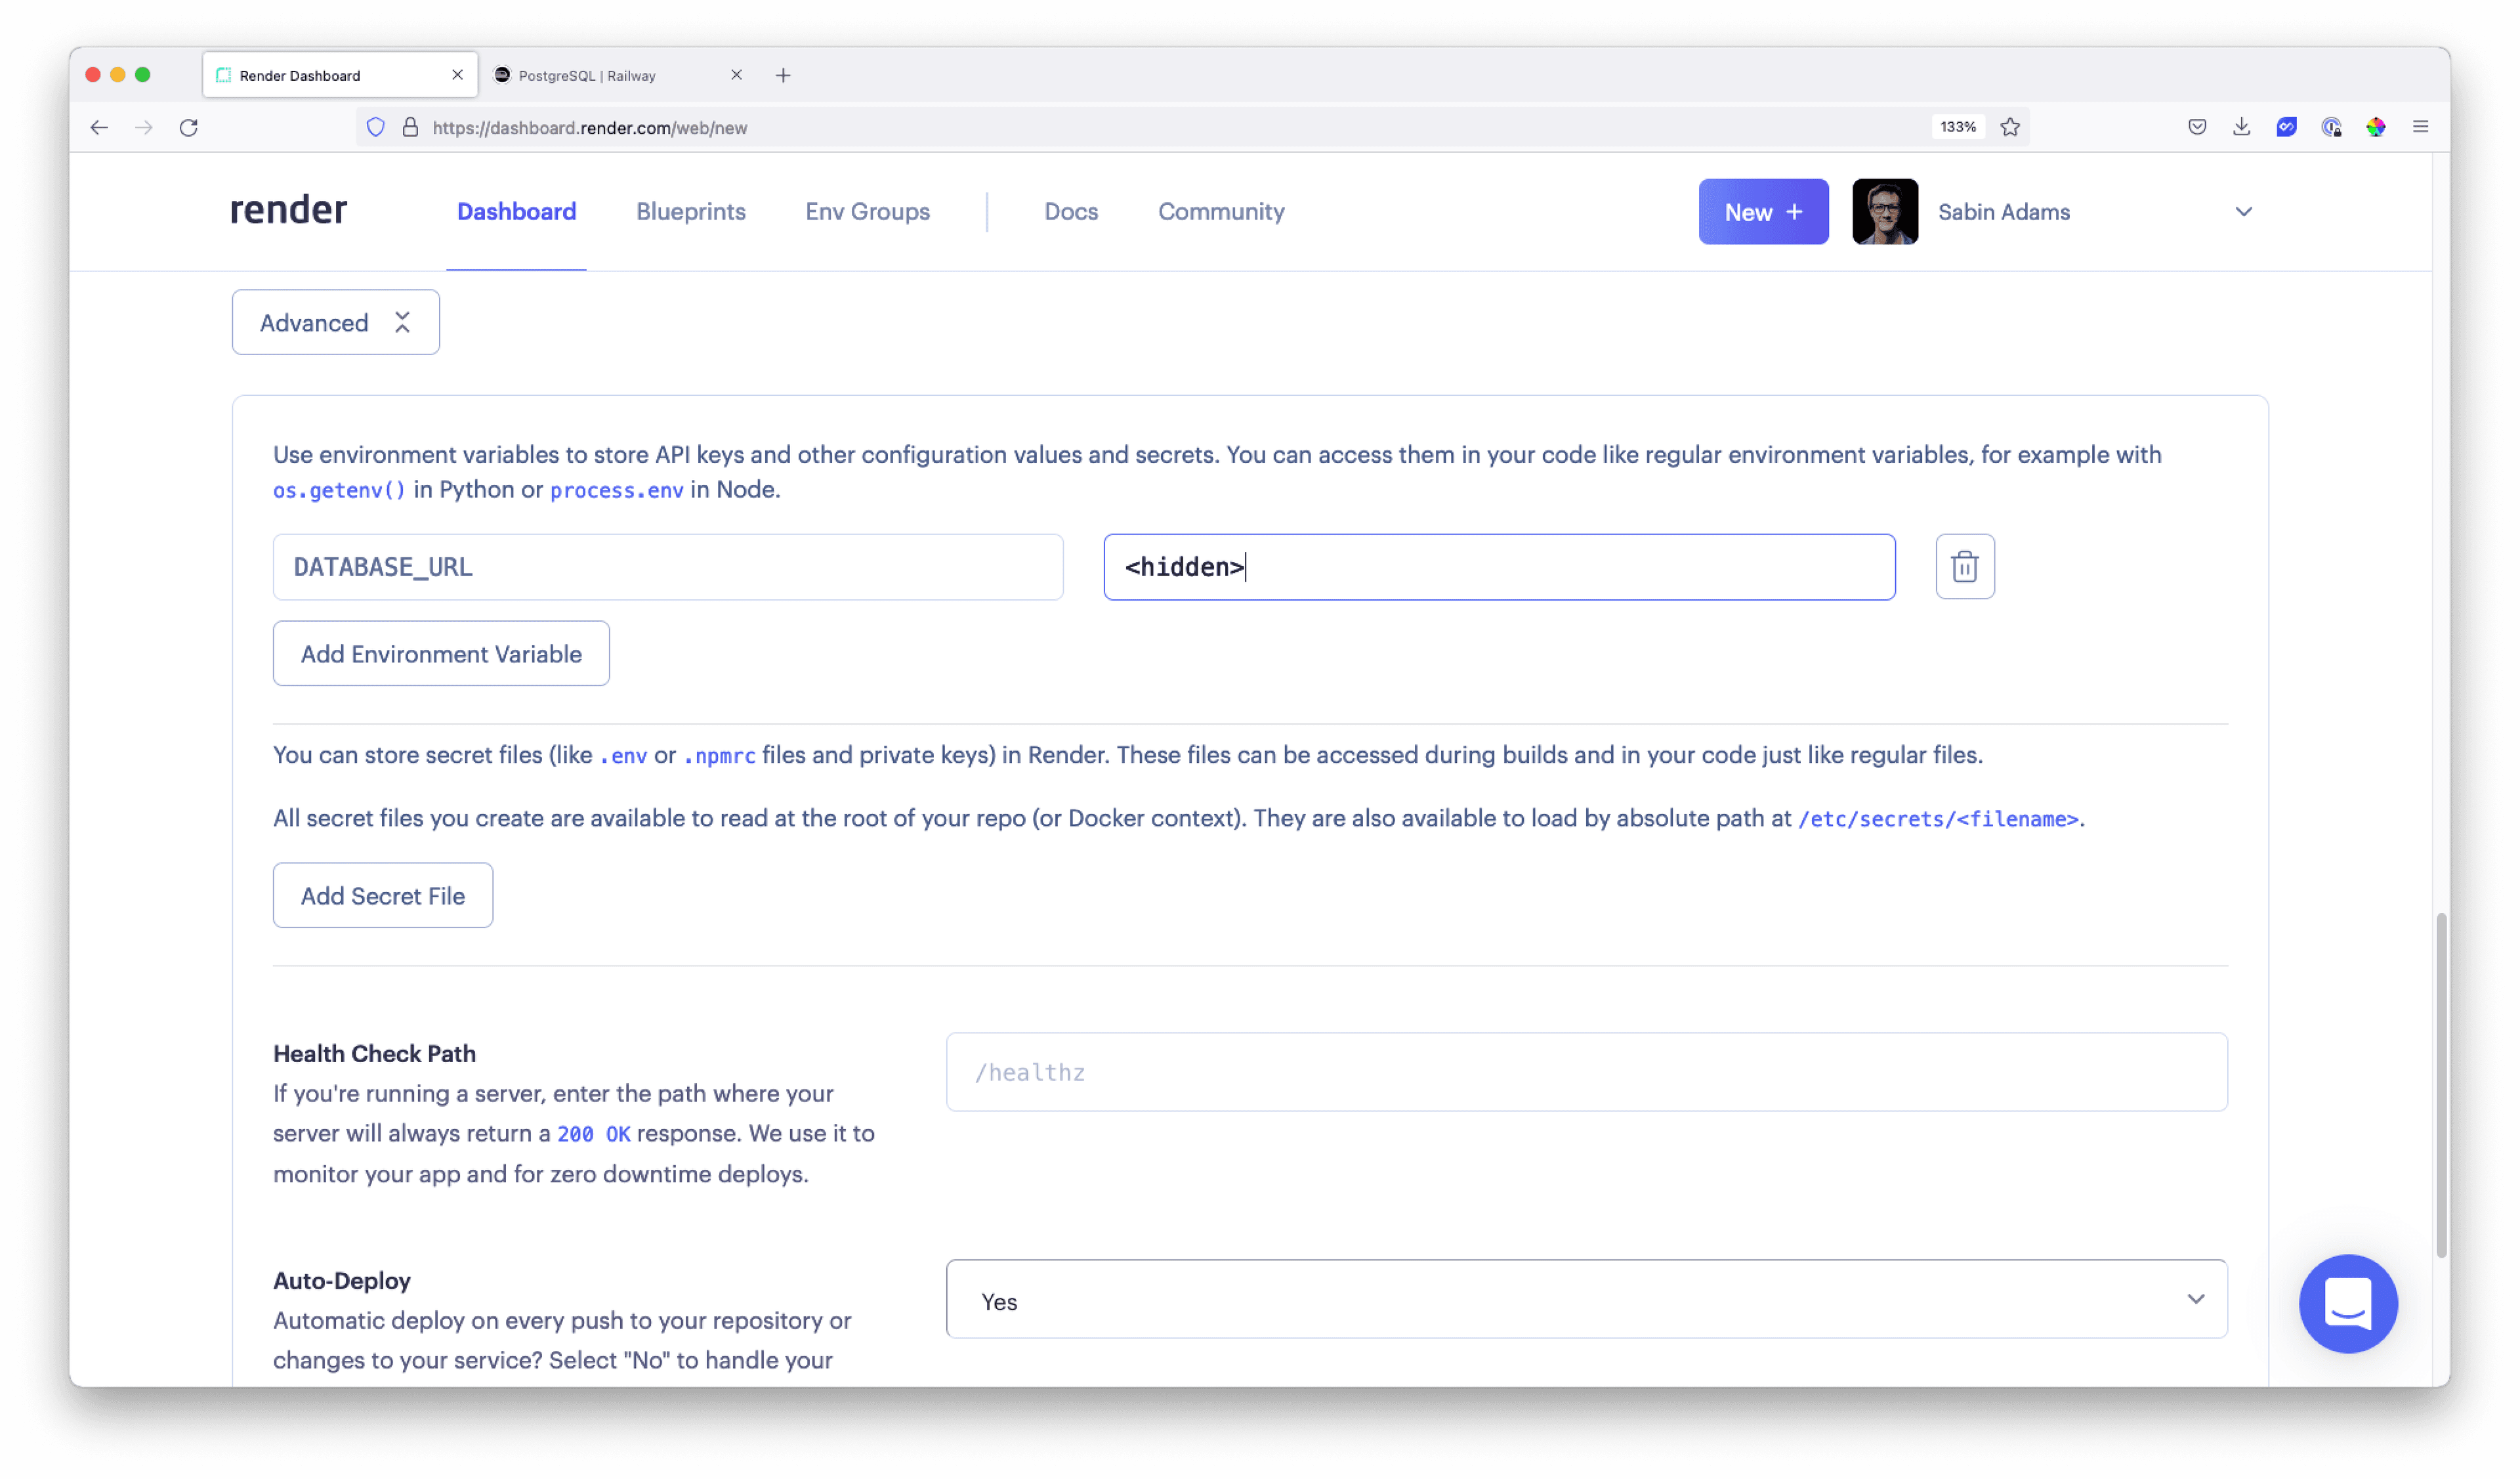Focus the Health Check Path field
Viewport: 2520px width, 1479px height.
coord(1586,1072)
